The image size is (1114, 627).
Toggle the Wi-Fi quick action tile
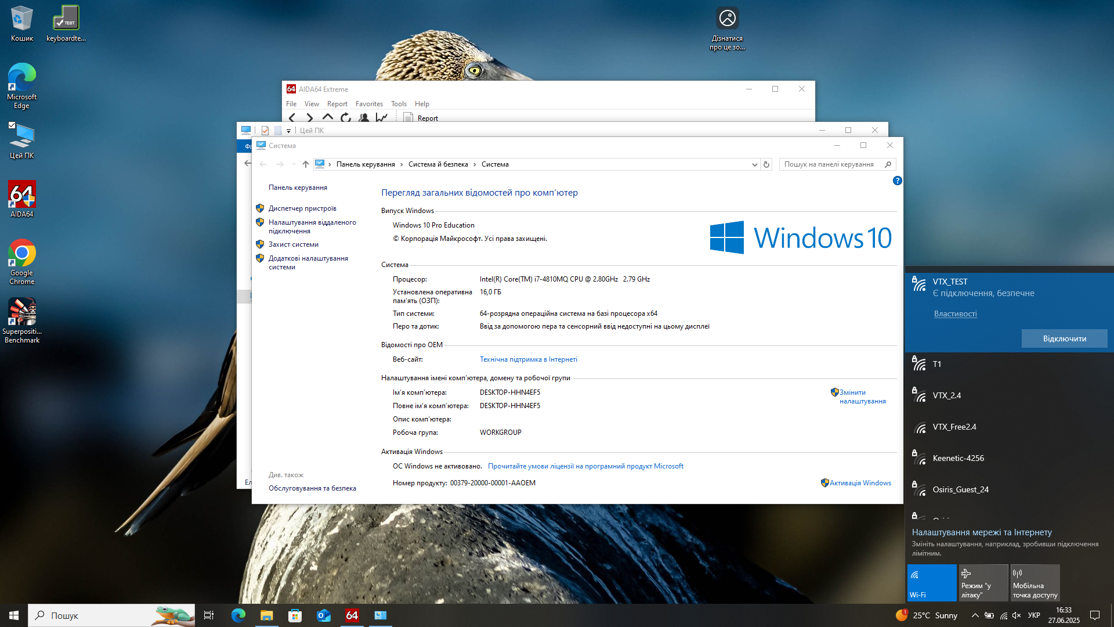click(x=932, y=582)
